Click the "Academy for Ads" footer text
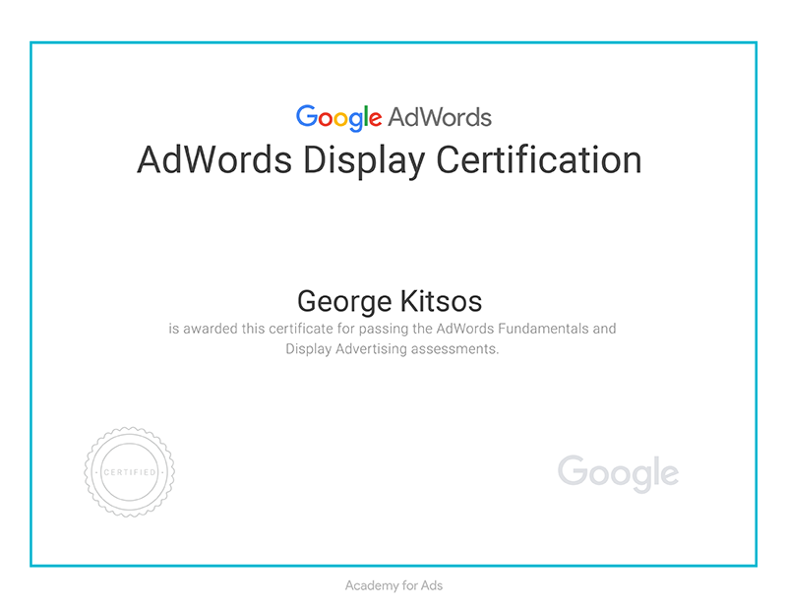The width and height of the screenshot is (787, 608). [393, 585]
